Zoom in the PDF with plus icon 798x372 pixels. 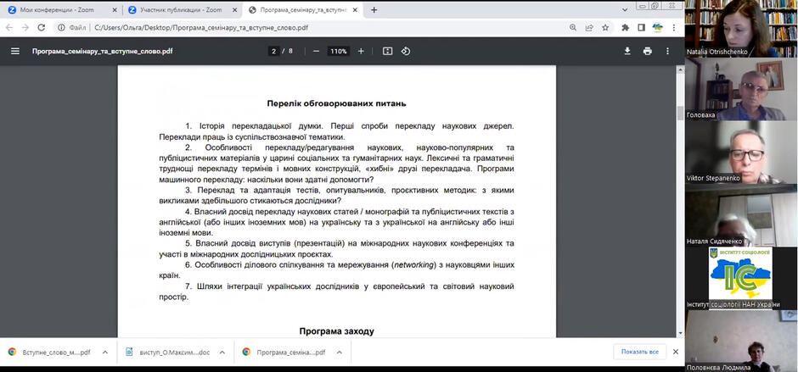[361, 52]
